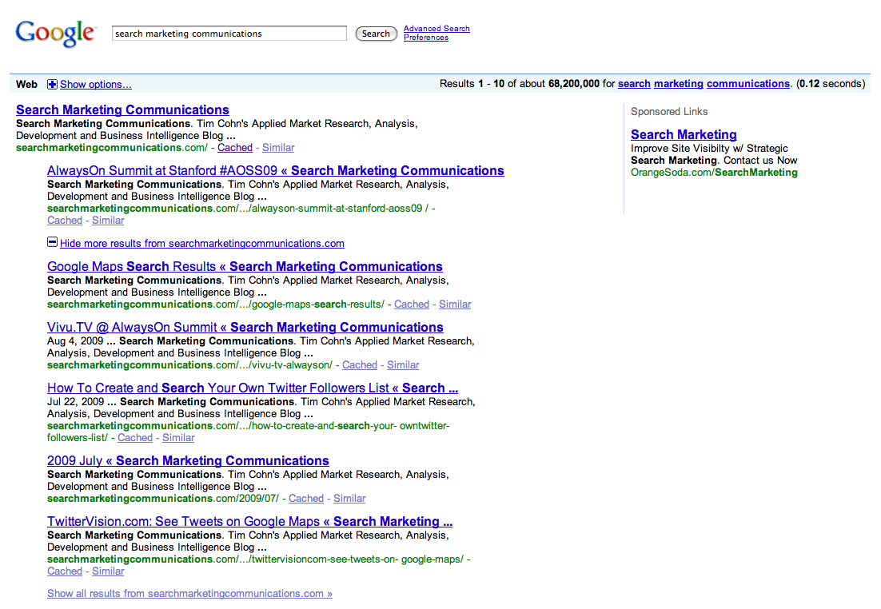Viewport: 881px width, 609px height.
Task: Open Vivu.TV @ AlwaysOn Summit result
Action: click(x=245, y=328)
